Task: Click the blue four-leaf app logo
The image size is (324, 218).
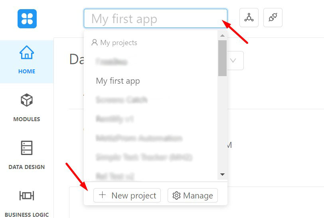Action: point(27,19)
